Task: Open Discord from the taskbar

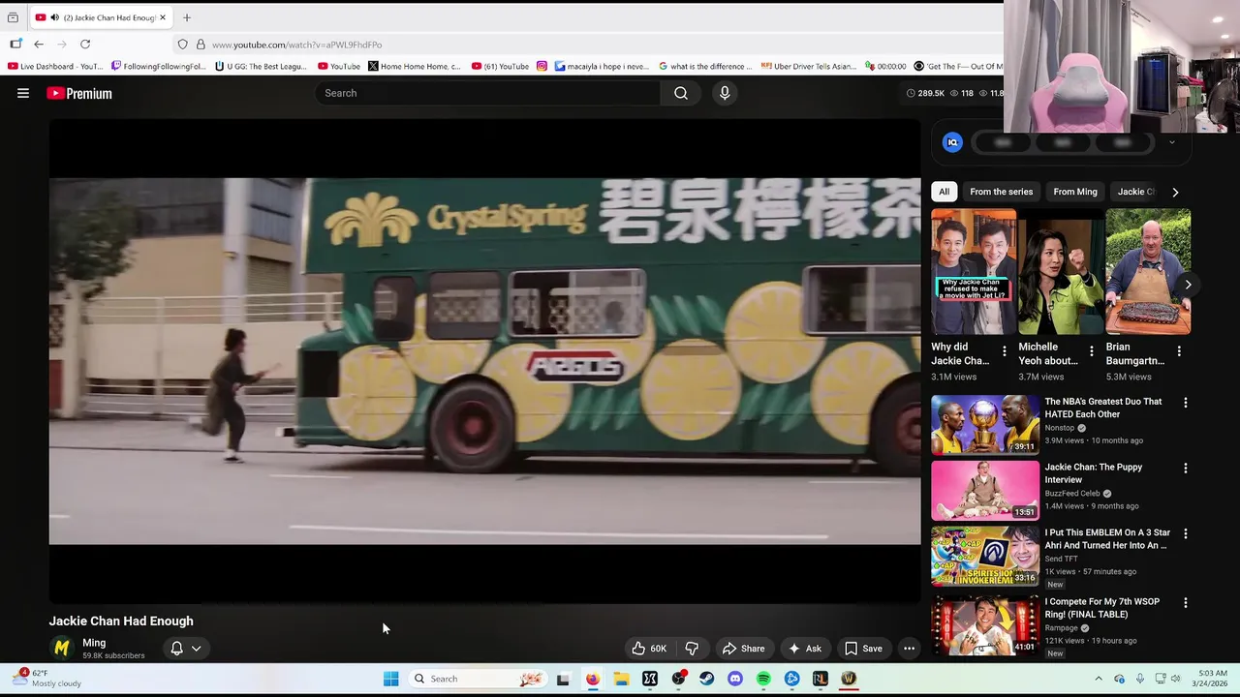Action: coord(735,679)
